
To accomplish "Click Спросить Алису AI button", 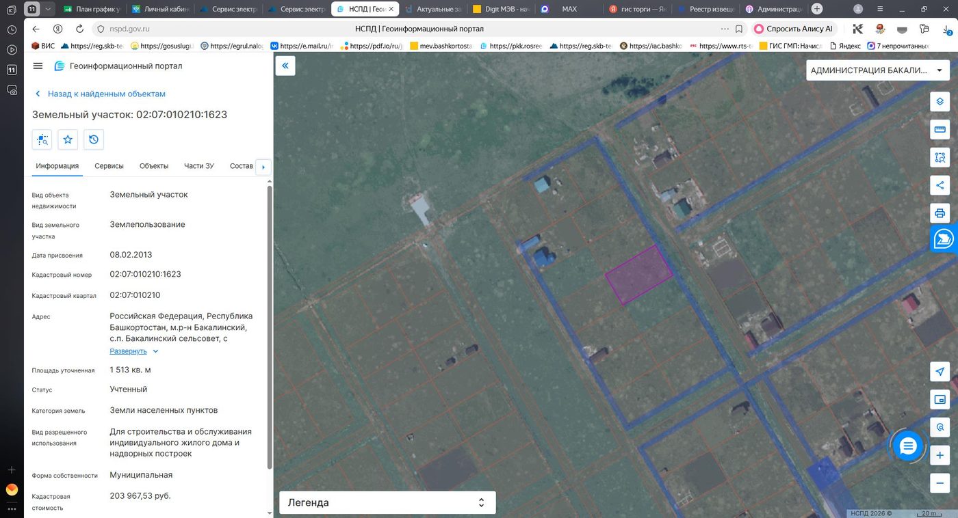I will (794, 29).
